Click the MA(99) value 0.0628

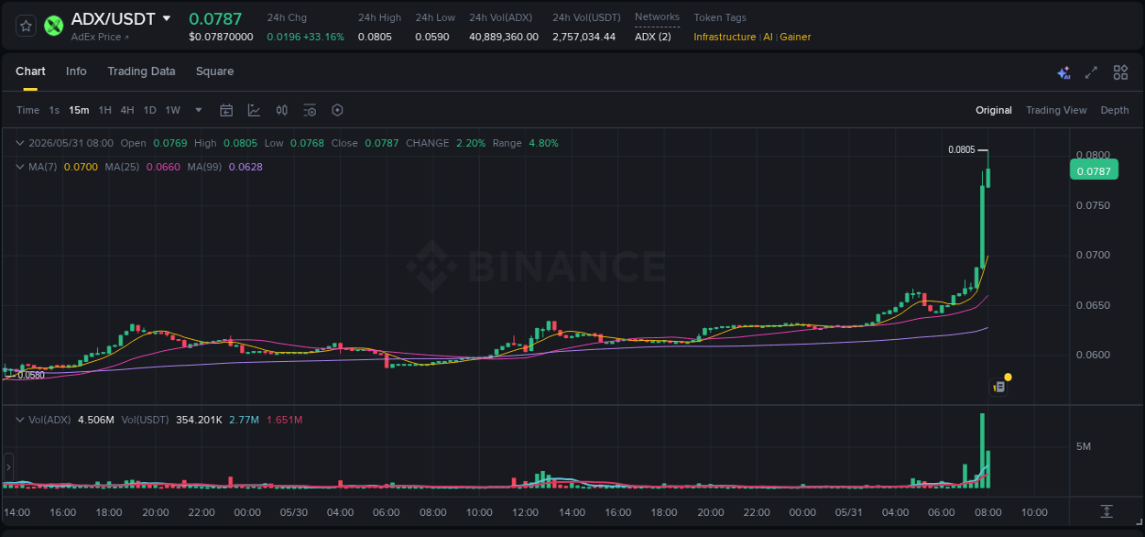(245, 167)
